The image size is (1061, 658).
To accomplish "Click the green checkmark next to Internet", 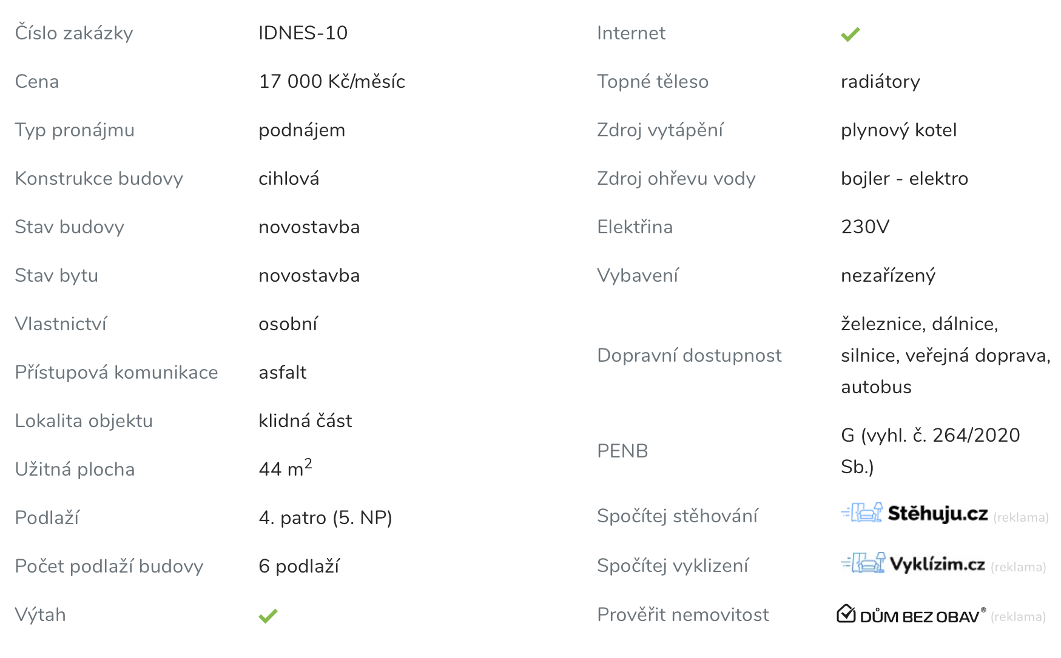I will point(850,34).
